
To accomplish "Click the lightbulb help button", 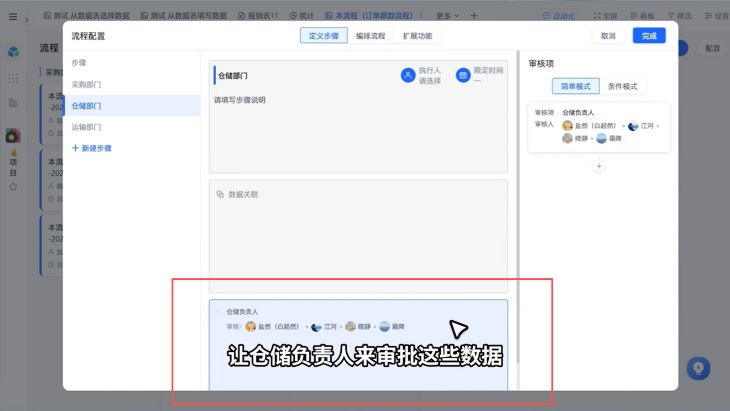I will coord(698,368).
